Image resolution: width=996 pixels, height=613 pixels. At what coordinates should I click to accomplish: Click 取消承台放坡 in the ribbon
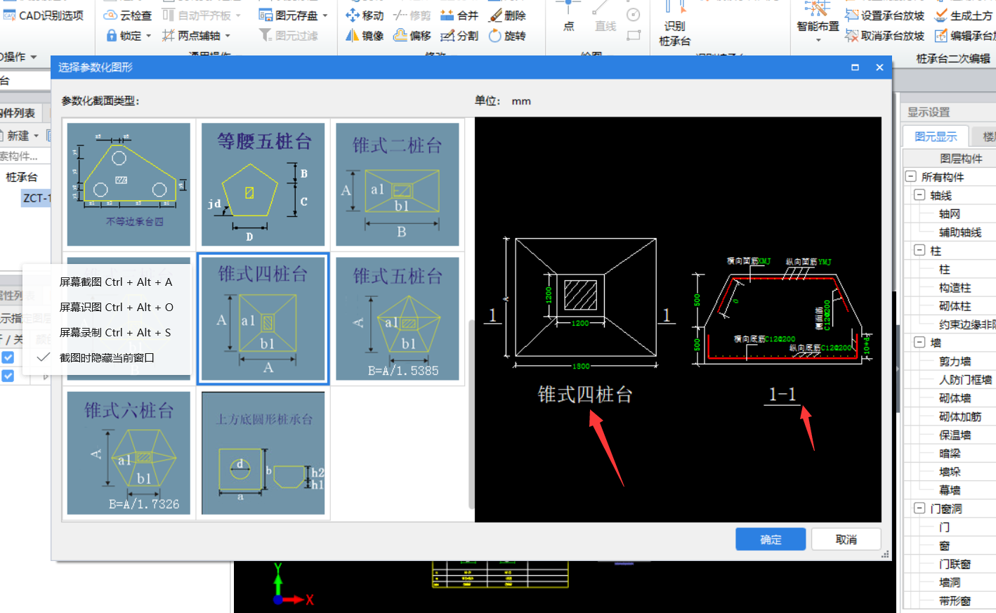point(884,35)
